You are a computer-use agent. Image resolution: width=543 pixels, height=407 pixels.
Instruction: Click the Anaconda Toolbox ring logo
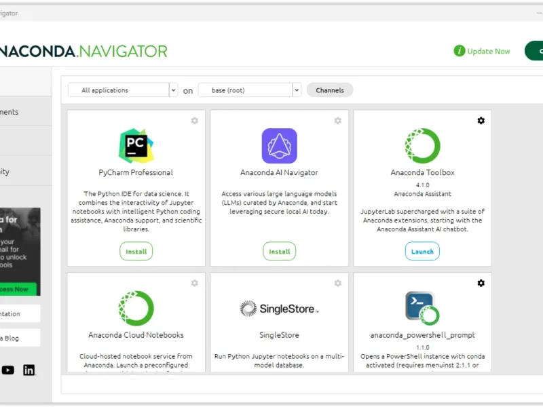coord(422,146)
